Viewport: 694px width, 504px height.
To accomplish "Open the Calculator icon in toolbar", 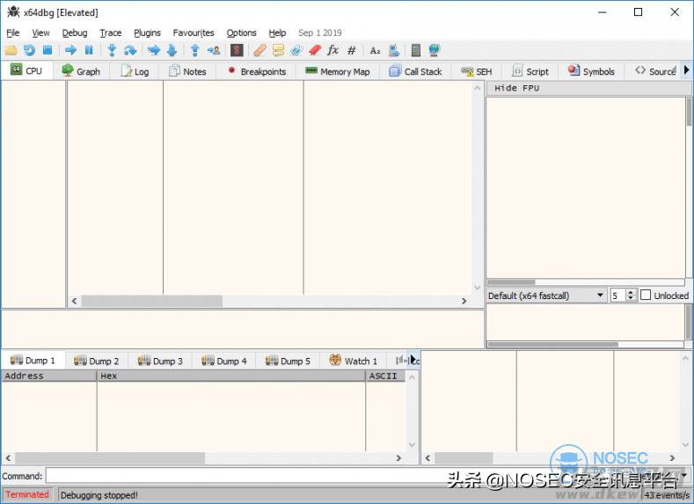I will click(415, 50).
